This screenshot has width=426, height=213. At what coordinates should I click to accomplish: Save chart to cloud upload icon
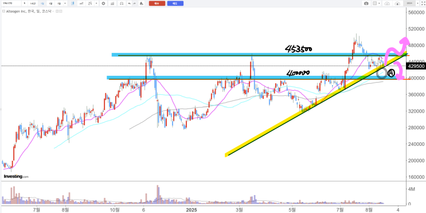click(397, 3)
